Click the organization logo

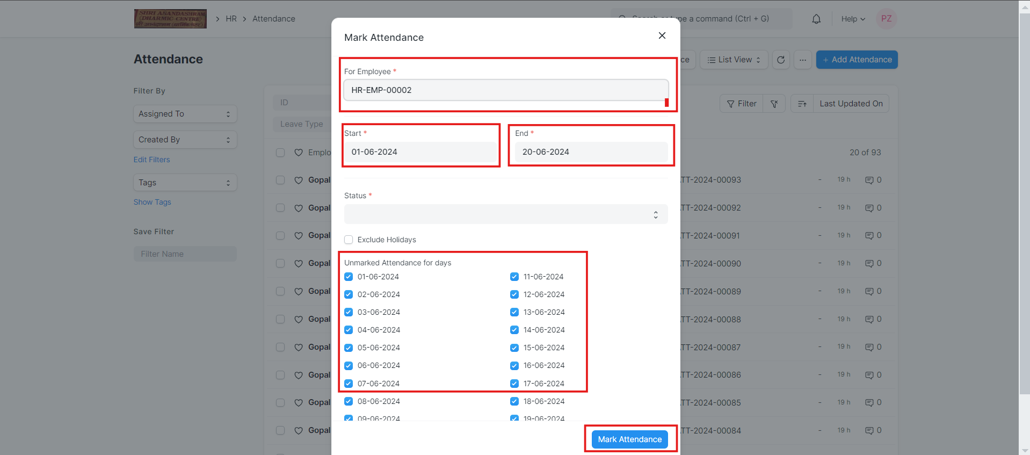(x=170, y=19)
